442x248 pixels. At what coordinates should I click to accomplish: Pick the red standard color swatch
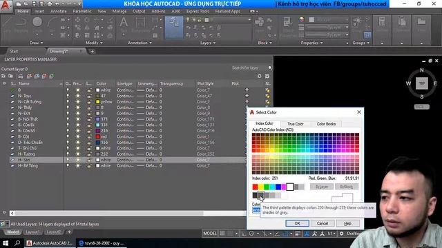point(255,187)
